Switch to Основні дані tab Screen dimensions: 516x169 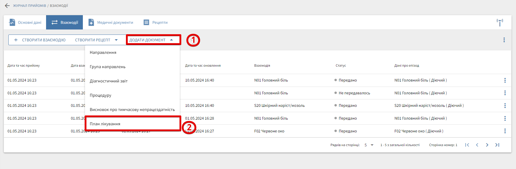tap(25, 22)
